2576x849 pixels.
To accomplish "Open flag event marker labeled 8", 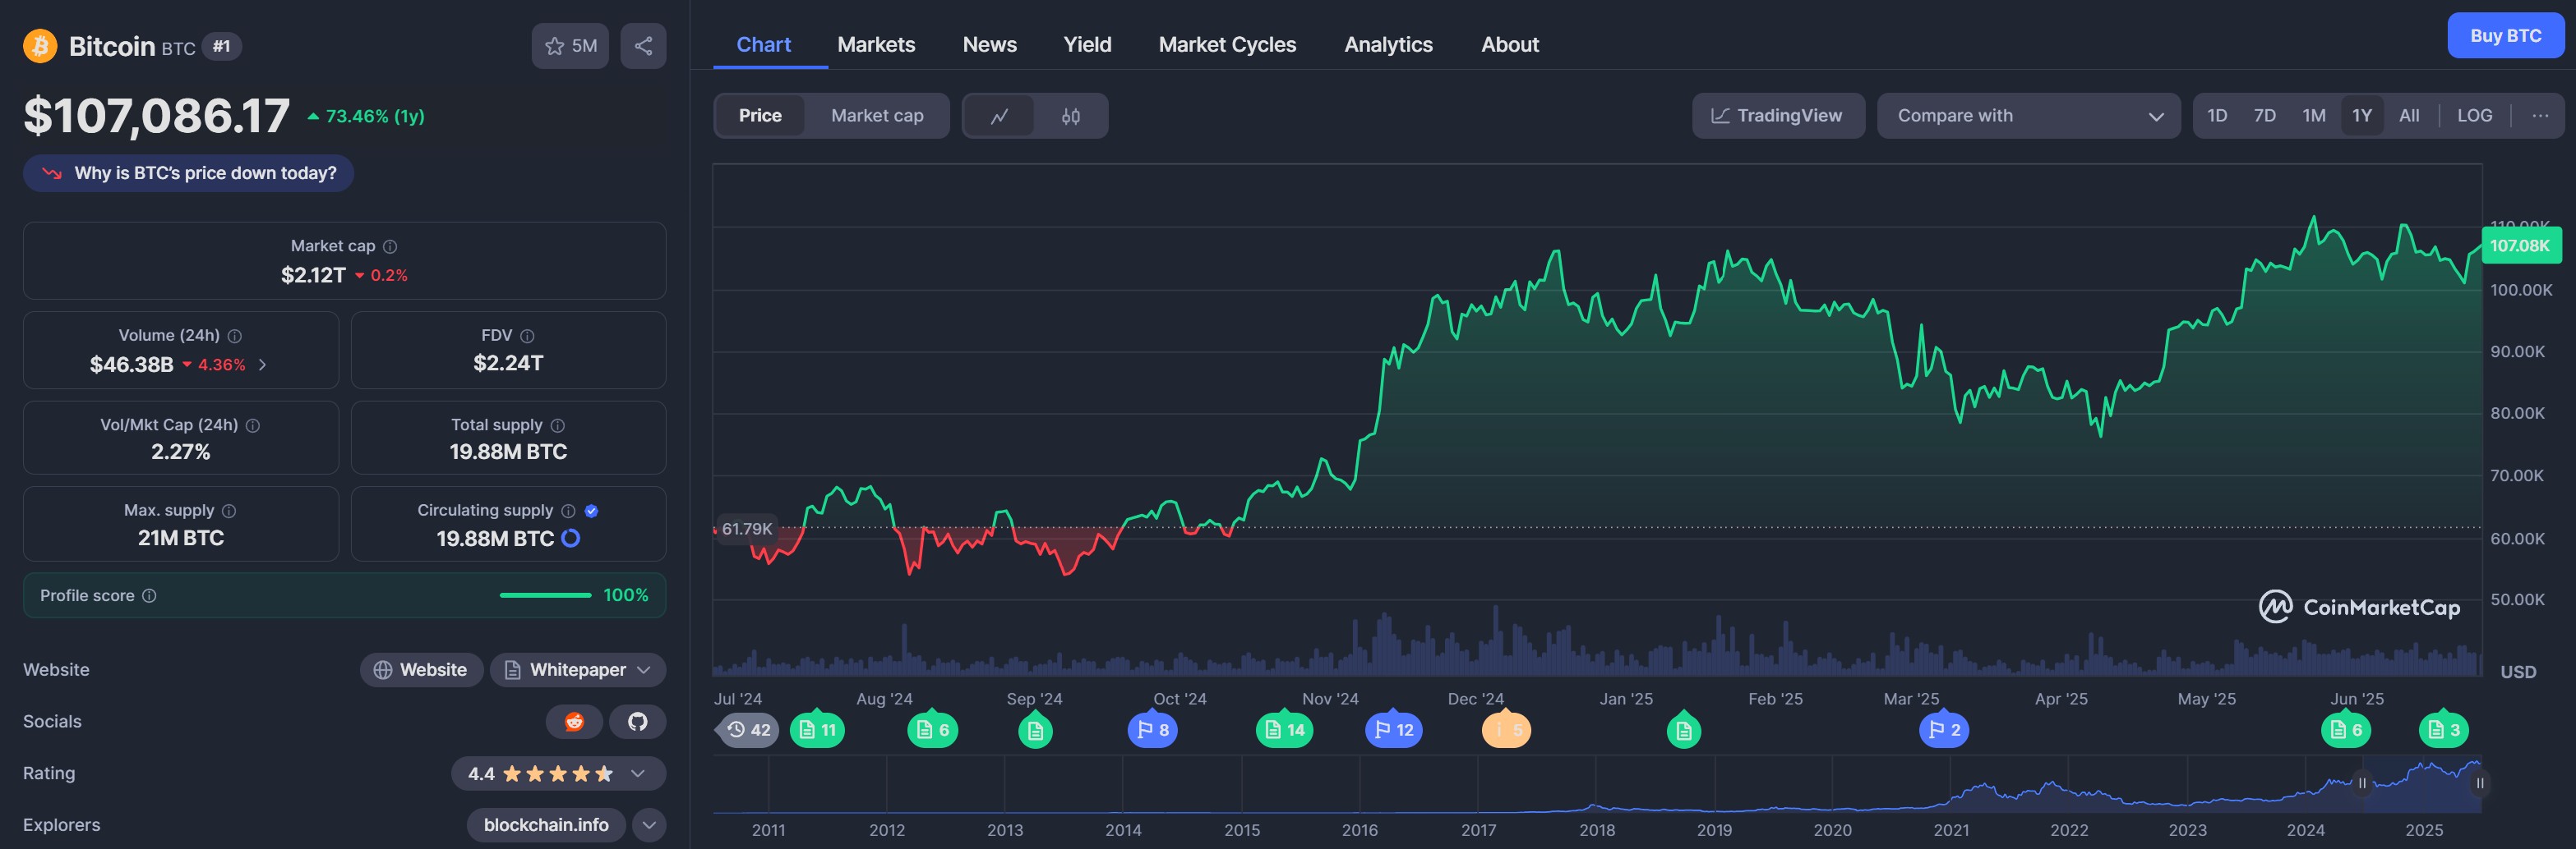I will pos(1152,730).
